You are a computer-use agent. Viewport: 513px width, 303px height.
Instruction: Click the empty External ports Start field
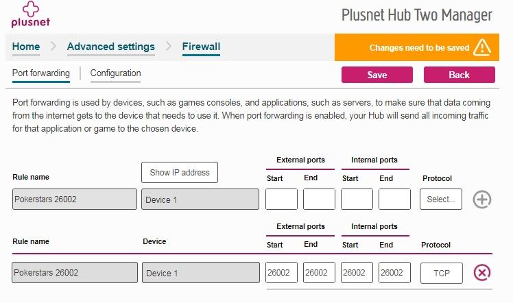click(281, 199)
